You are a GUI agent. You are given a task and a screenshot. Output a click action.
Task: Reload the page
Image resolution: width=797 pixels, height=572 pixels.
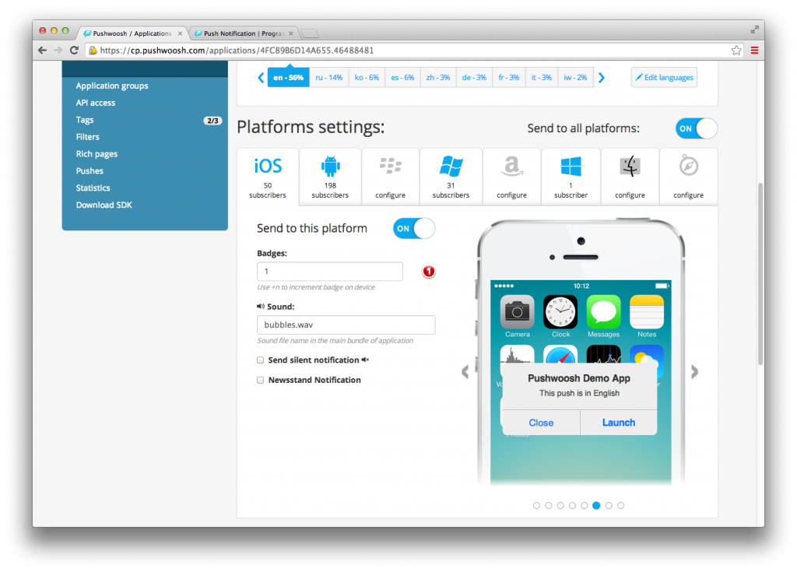pyautogui.click(x=74, y=51)
